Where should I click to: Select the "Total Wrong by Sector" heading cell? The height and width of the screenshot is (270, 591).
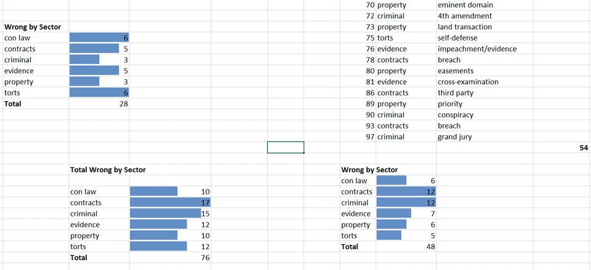tap(108, 170)
